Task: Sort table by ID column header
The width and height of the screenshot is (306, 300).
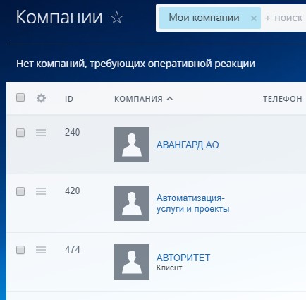Action: pyautogui.click(x=69, y=99)
